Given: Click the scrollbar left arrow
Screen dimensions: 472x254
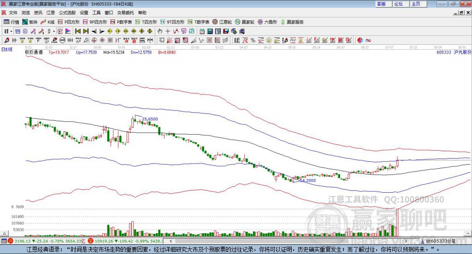Looking at the screenshot, I should pos(171,241).
